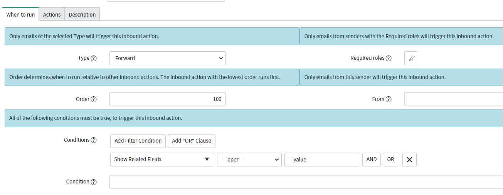Open the oper operator dropdown
This screenshot has height=195, width=503.
249,160
